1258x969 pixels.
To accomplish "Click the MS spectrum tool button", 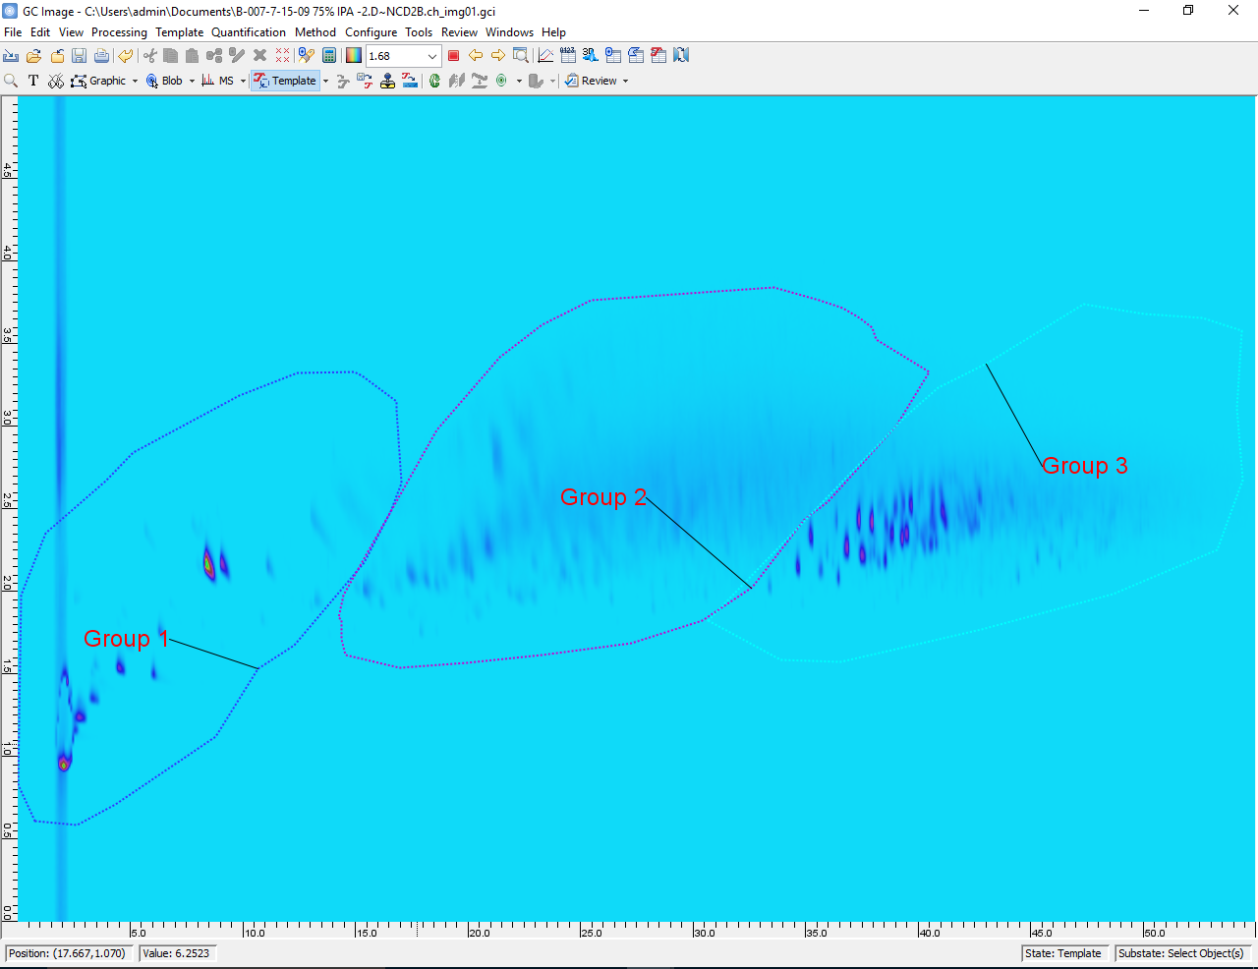I will point(218,81).
